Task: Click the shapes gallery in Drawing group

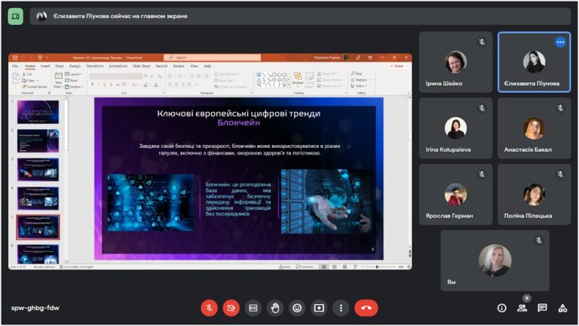Action: pyautogui.click(x=272, y=80)
